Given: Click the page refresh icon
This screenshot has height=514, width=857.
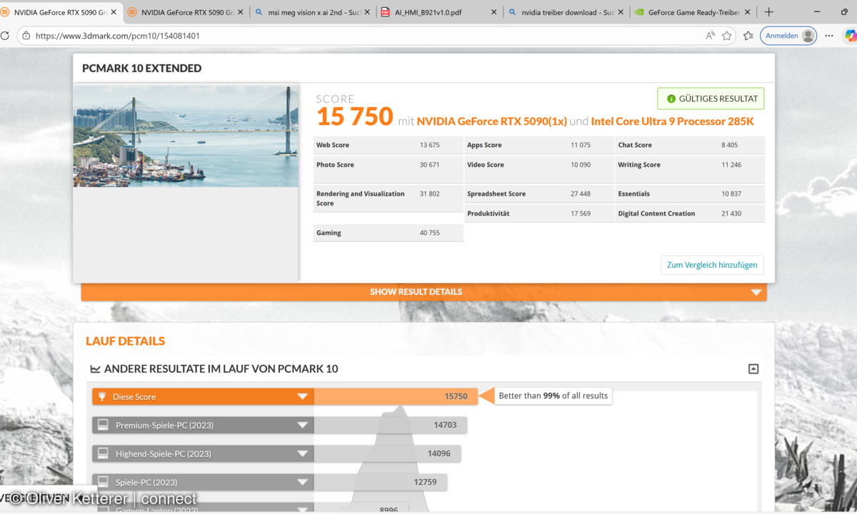Looking at the screenshot, I should click(x=5, y=36).
